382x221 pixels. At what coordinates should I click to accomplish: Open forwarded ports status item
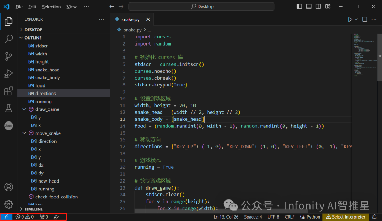(x=44, y=217)
